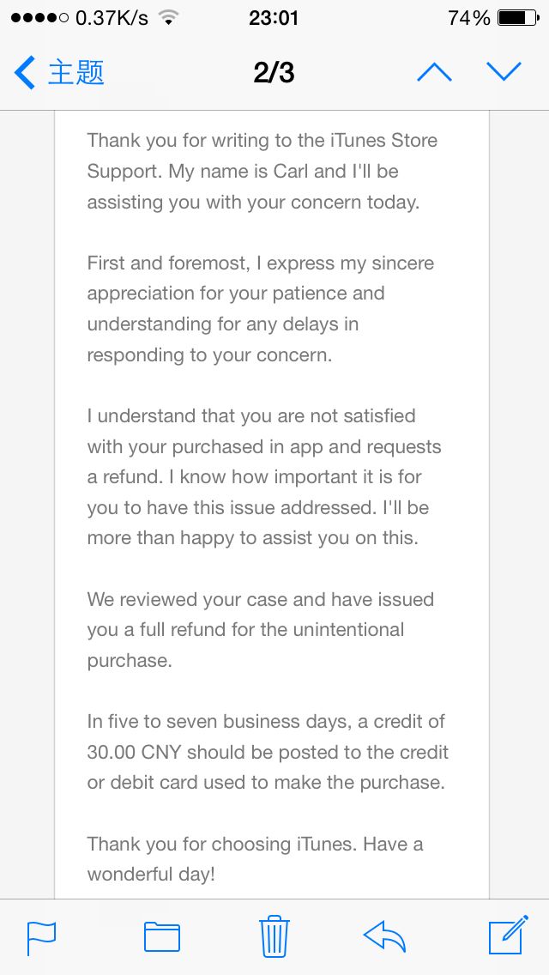The width and height of the screenshot is (549, 975).
Task: Tap the 'full refund' paragraph
Action: [x=261, y=630]
